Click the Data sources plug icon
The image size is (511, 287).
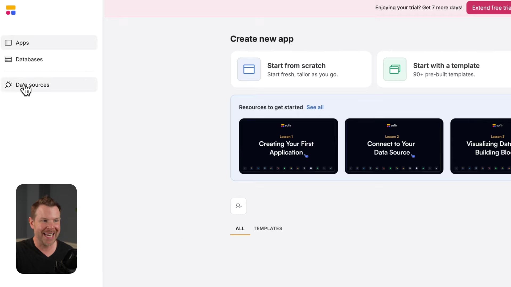click(x=8, y=85)
